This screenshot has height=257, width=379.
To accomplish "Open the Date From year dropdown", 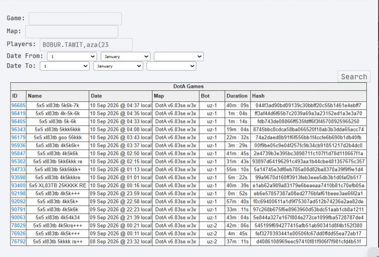I will click(x=179, y=57).
